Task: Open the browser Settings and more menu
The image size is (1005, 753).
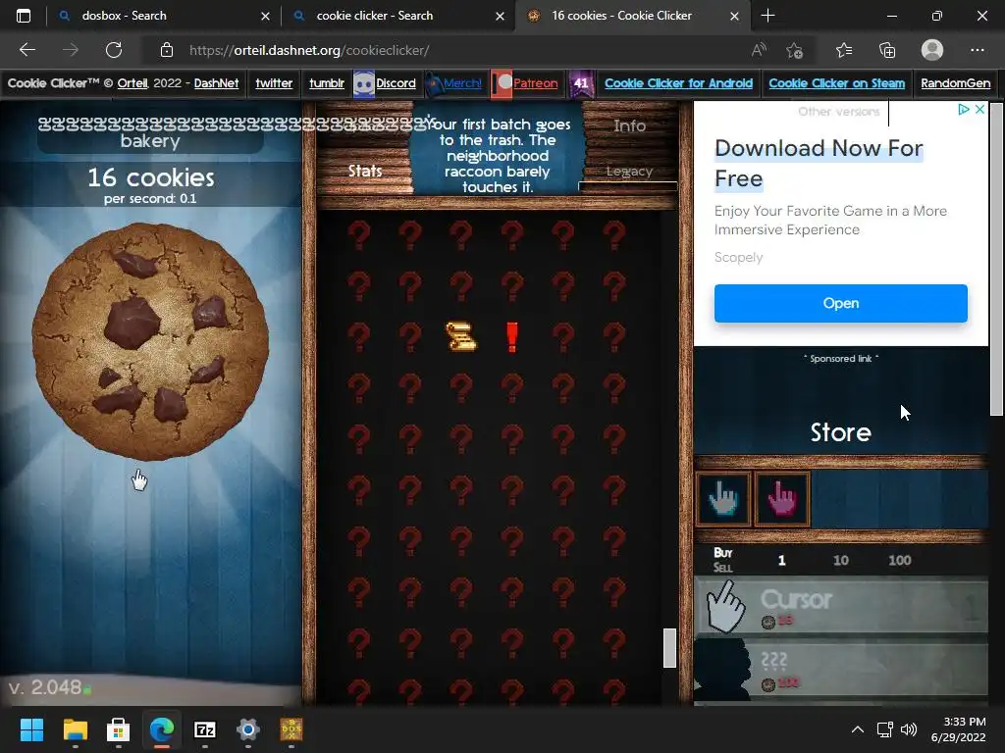Action: click(x=977, y=50)
